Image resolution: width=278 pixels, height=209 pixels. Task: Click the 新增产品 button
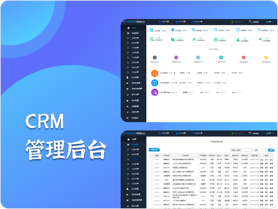(x=154, y=150)
